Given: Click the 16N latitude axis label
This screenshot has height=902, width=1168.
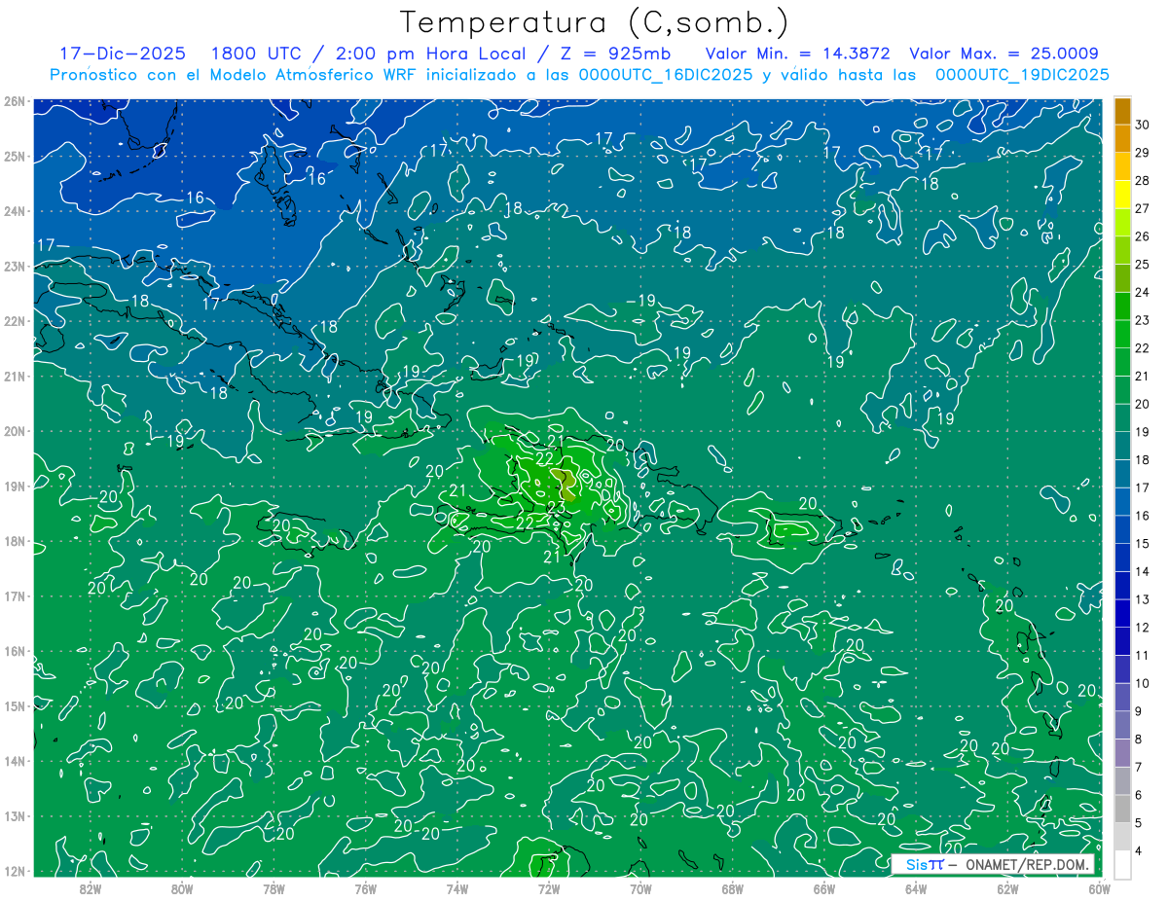Looking at the screenshot, I should (x=14, y=651).
